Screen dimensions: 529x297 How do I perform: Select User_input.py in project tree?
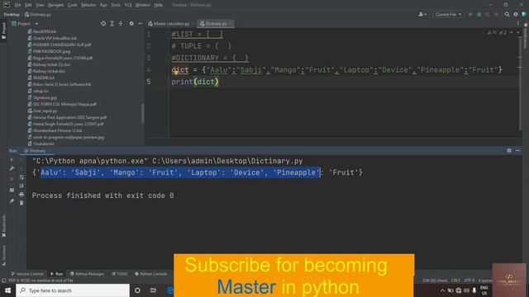(x=42, y=111)
